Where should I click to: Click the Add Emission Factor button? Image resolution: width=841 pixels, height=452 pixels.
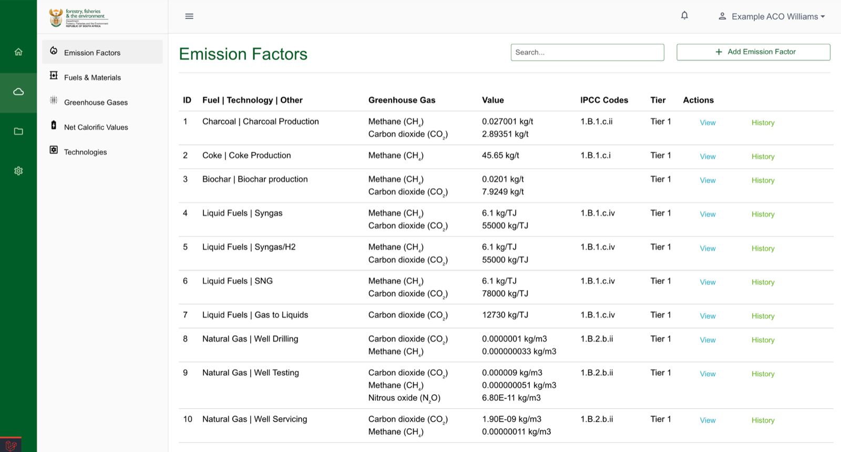pyautogui.click(x=753, y=52)
